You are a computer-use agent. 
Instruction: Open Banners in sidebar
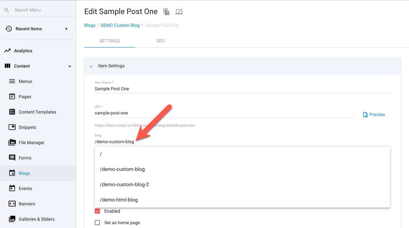click(27, 204)
